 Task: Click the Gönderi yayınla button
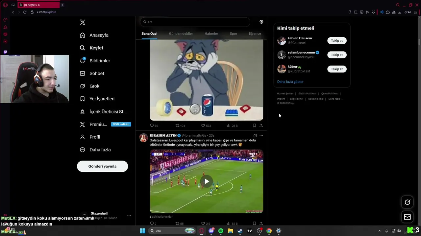tap(102, 166)
